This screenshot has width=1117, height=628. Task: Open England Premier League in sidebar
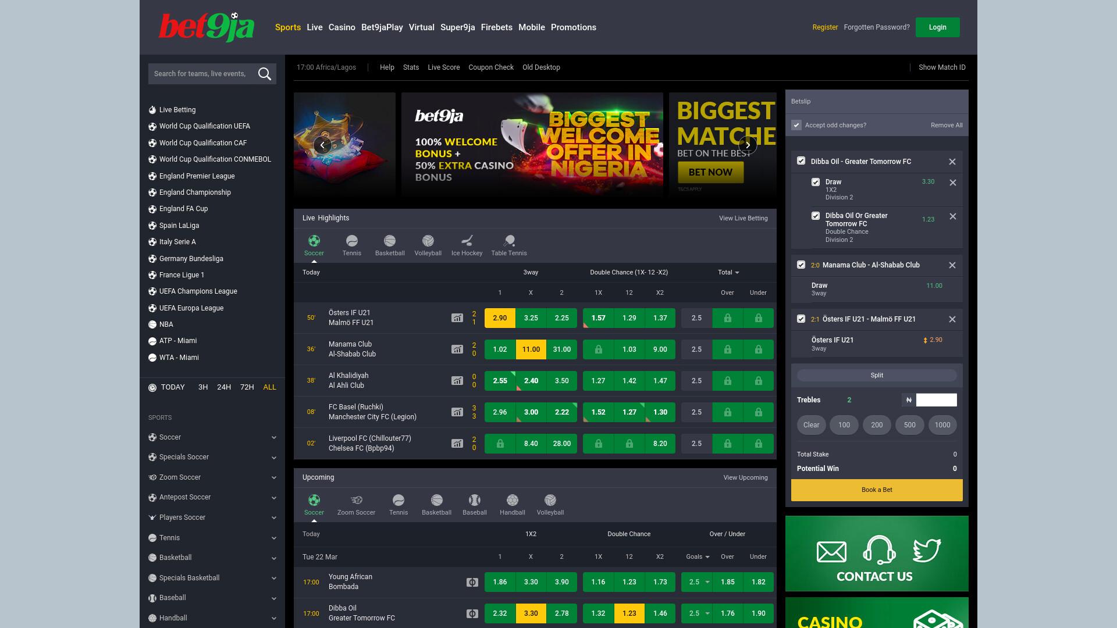(197, 176)
